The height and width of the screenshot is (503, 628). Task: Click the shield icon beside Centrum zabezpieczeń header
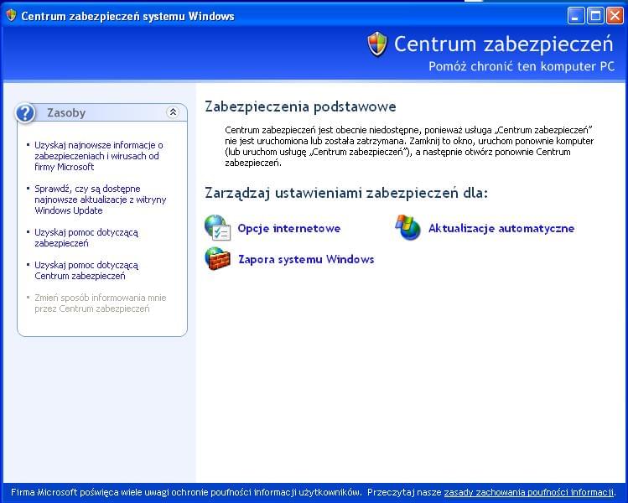[x=377, y=44]
